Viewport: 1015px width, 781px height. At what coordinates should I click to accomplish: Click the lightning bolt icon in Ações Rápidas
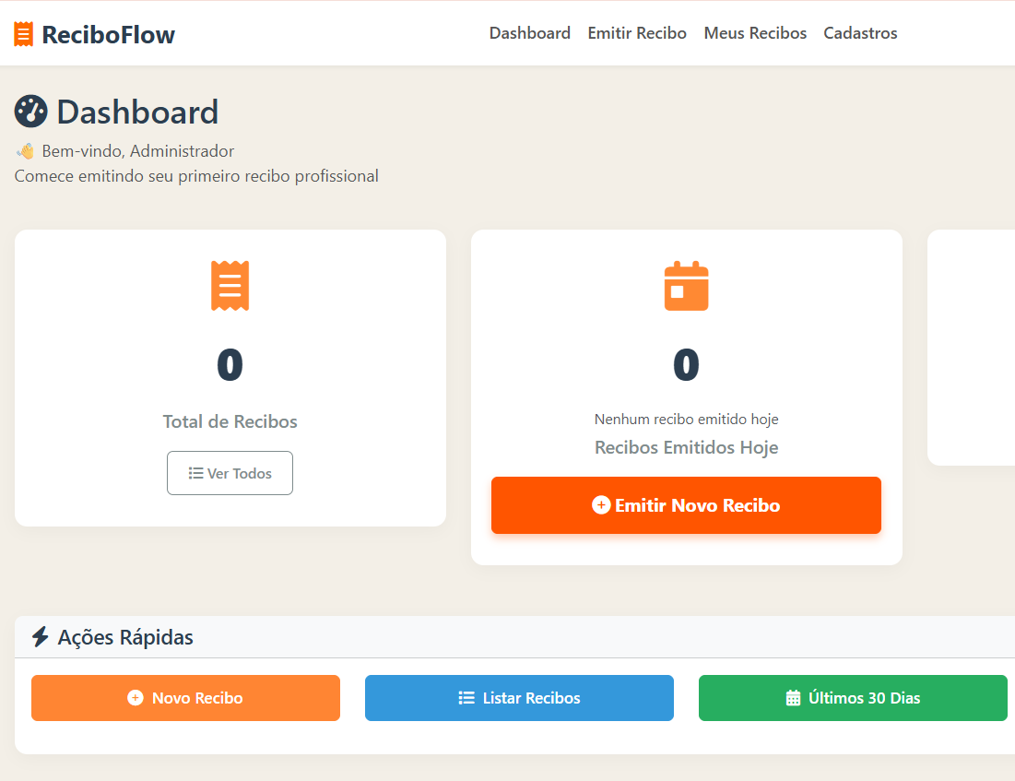point(38,635)
